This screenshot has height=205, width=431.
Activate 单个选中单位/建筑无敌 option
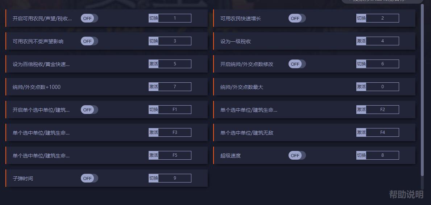point(361,132)
